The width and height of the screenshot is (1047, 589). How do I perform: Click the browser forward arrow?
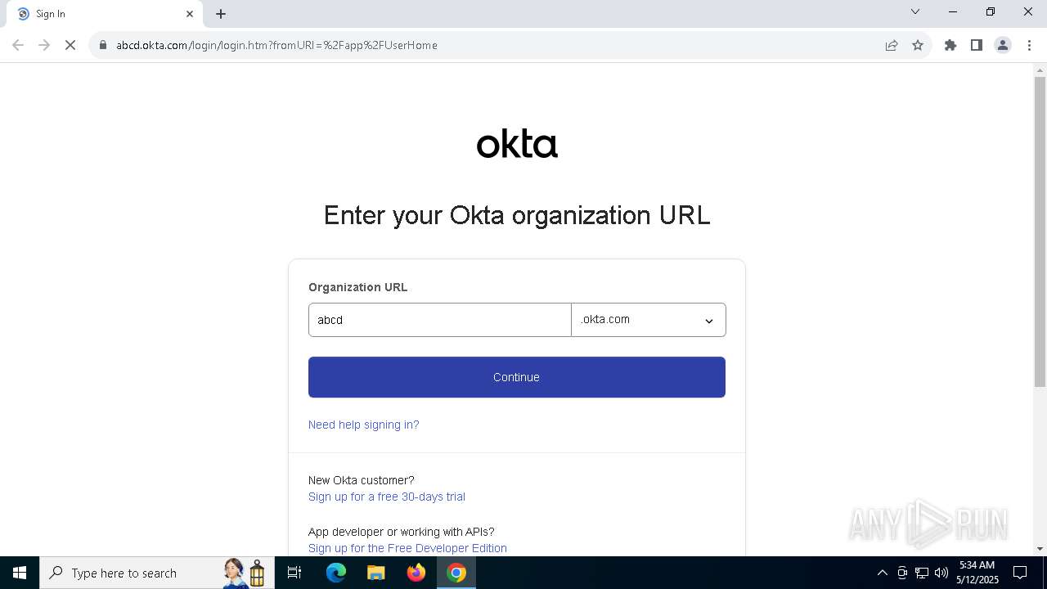[x=44, y=45]
